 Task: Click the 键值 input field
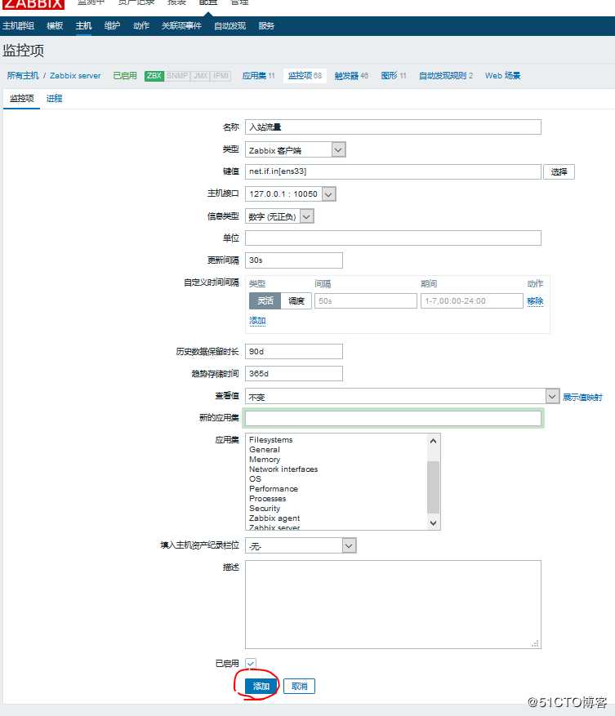[x=393, y=171]
